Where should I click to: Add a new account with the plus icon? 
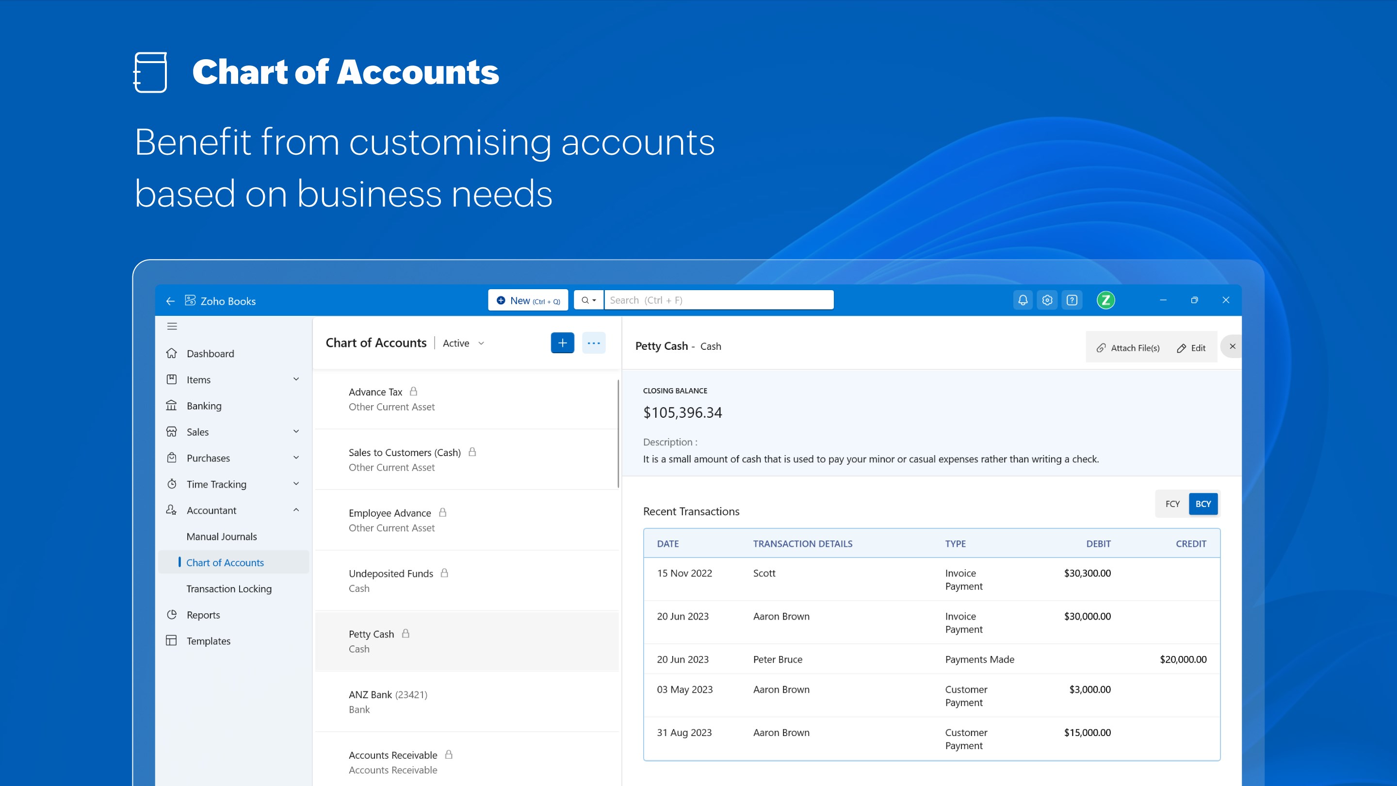[562, 342]
